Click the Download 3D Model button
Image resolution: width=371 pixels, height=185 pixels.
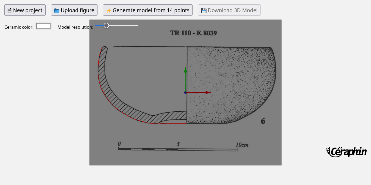(229, 10)
